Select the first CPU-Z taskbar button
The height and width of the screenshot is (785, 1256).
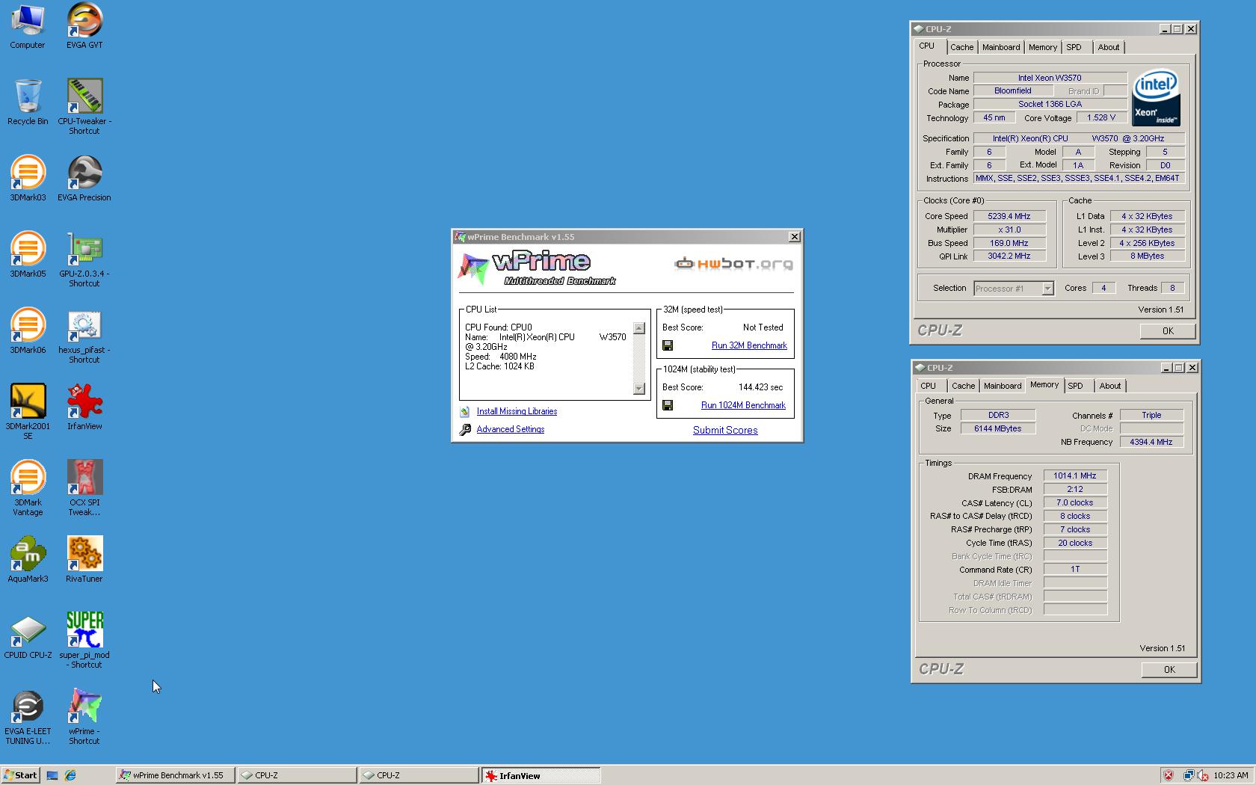297,775
